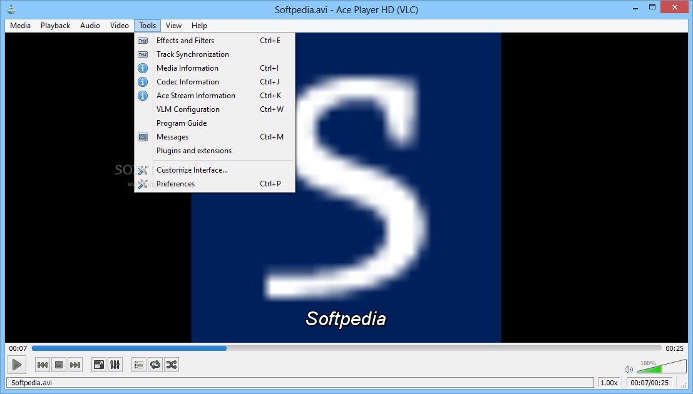Click the 1.00x playback speed indicator
The image size is (693, 394).
pos(609,383)
